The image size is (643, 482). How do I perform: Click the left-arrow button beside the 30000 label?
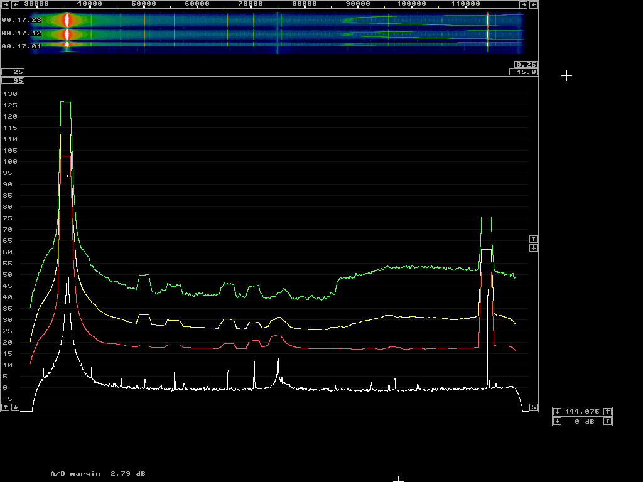click(15, 4)
